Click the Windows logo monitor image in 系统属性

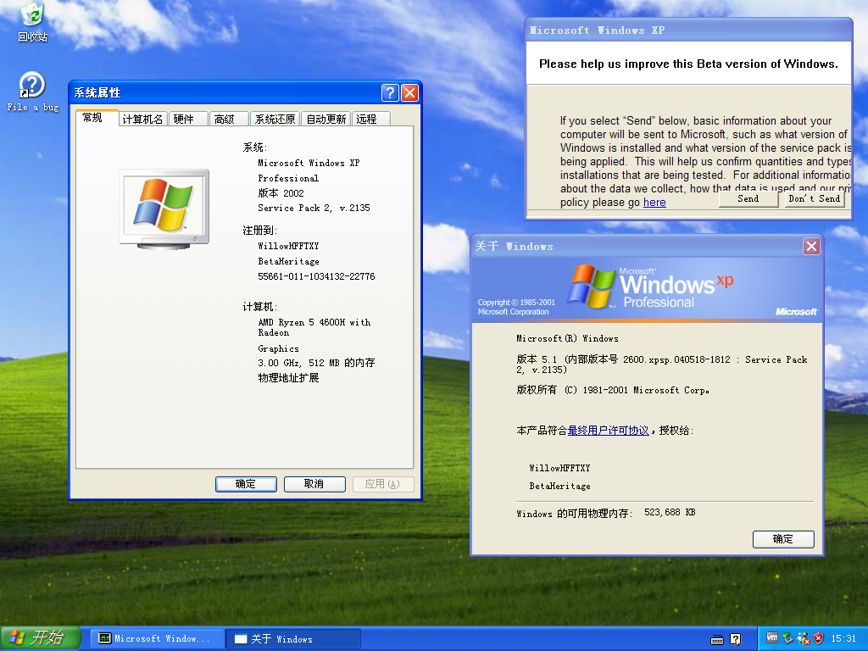pyautogui.click(x=164, y=209)
